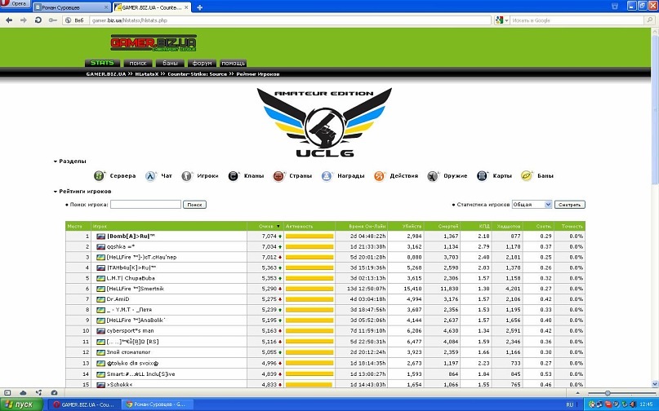Open the password wand key icon
659x411 pixels.
tap(52, 20)
